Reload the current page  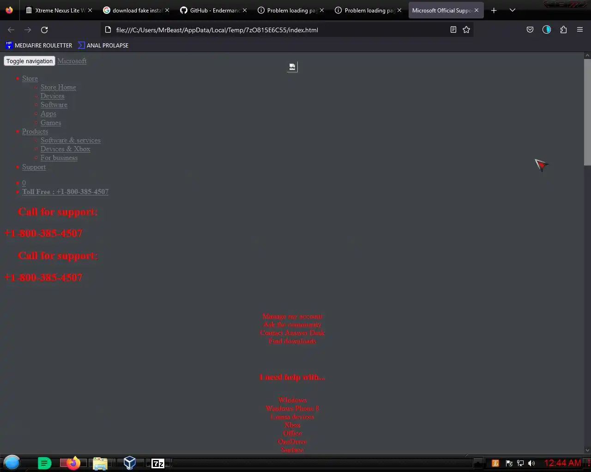pos(44,30)
